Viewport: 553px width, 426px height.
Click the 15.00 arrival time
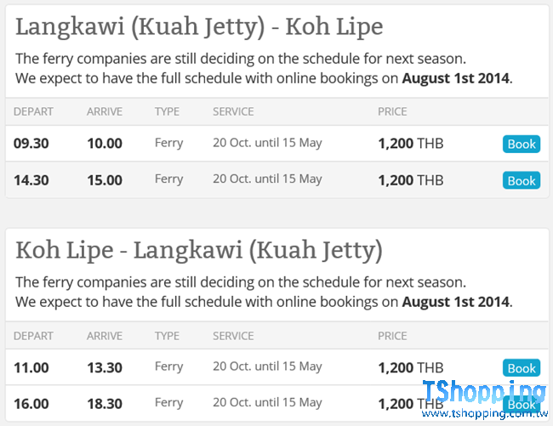105,179
